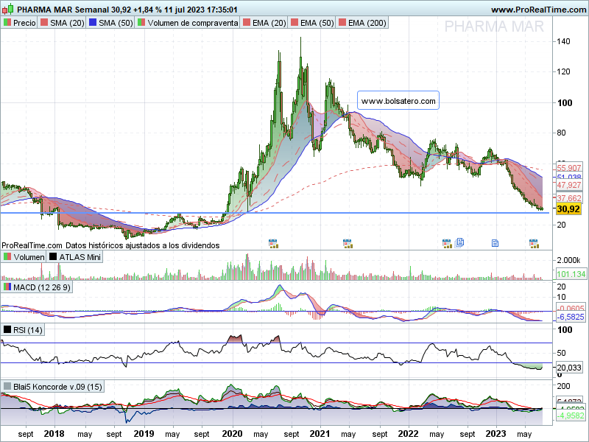
Task: Click the 47,927 value label on price axis
Action: tap(568, 185)
